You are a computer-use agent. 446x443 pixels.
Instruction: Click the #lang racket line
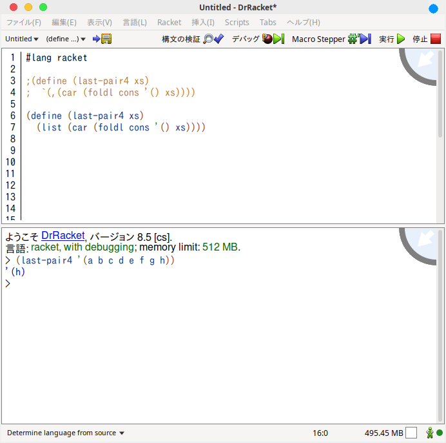click(56, 57)
